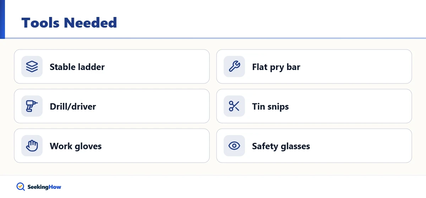Select the Drill/driver text label

pyautogui.click(x=73, y=106)
